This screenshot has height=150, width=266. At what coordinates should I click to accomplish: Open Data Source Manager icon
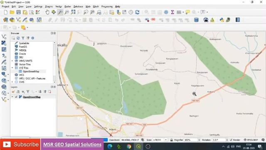click(x=5, y=20)
